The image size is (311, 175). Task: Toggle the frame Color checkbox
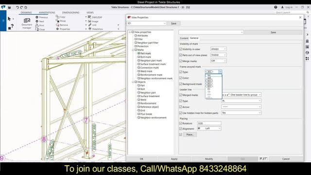coord(180,78)
